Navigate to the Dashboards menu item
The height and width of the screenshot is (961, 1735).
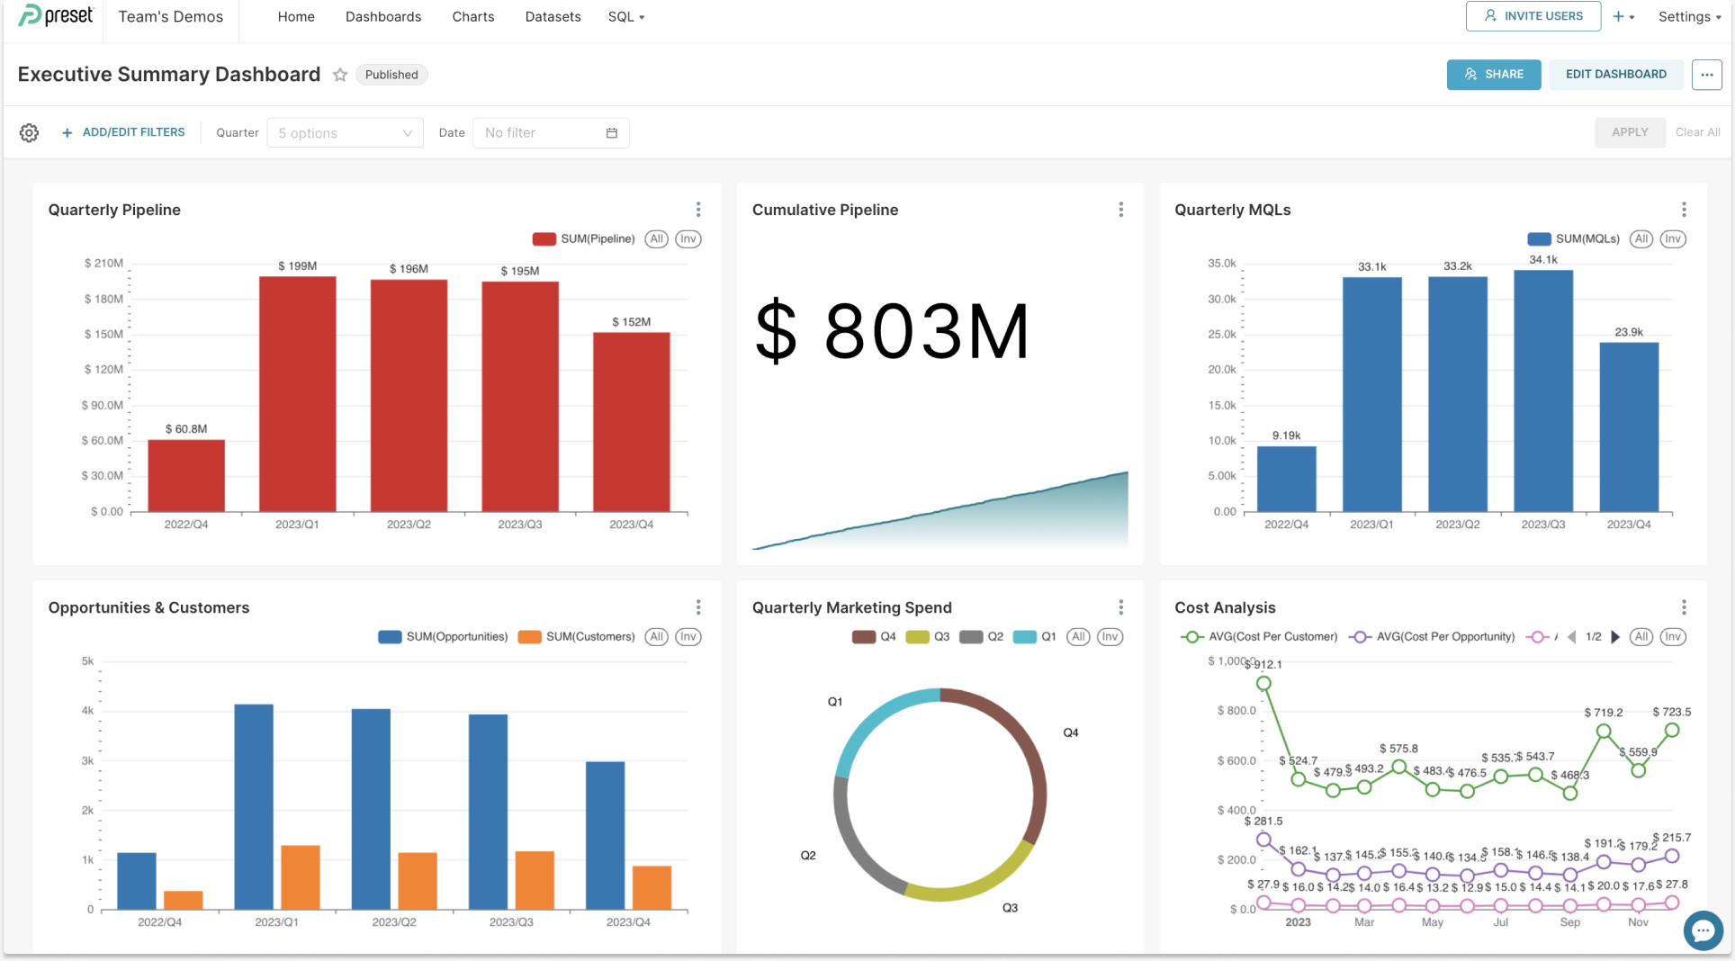click(x=383, y=16)
